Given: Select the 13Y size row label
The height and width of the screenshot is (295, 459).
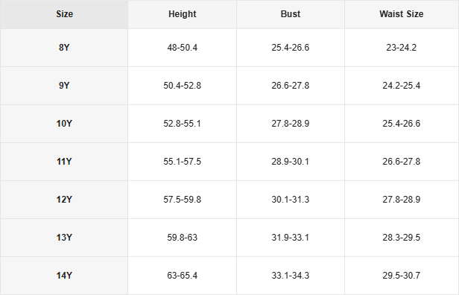Looking at the screenshot, I should (x=64, y=238).
